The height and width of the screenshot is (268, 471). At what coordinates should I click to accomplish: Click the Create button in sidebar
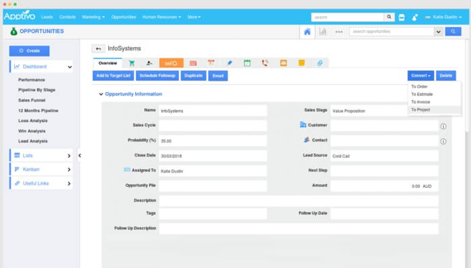(30, 51)
